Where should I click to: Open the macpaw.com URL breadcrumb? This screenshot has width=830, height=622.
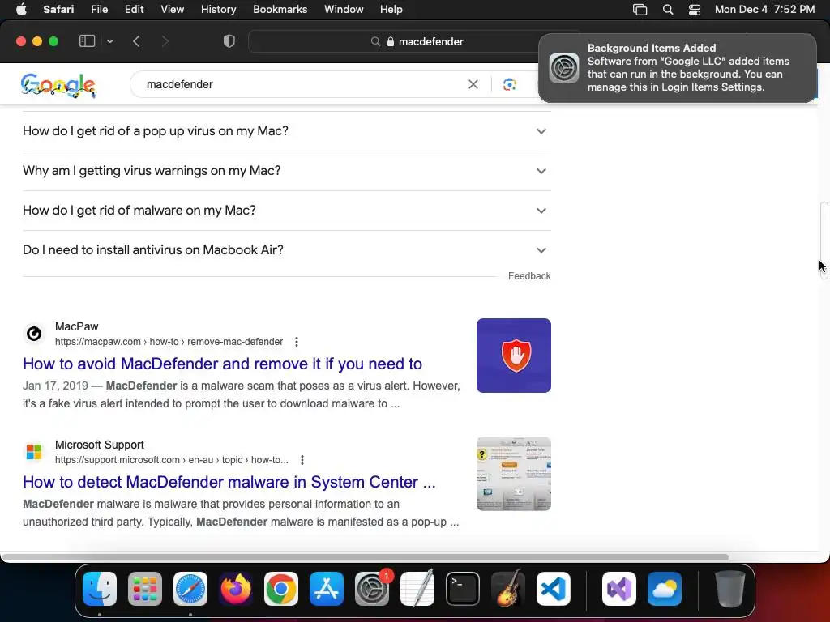point(169,342)
